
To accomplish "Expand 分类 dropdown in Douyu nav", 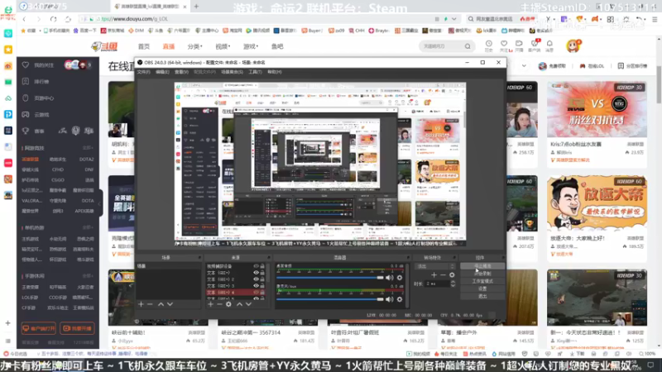I will [x=194, y=46].
